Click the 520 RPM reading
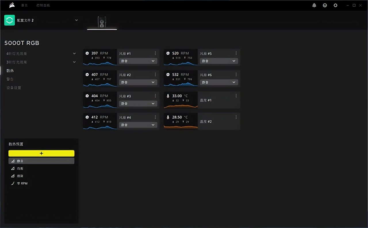 point(181,53)
